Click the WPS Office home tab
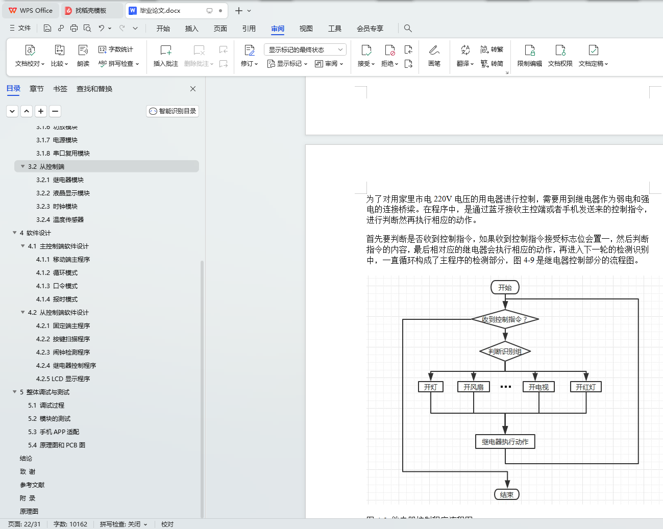 pyautogui.click(x=31, y=11)
